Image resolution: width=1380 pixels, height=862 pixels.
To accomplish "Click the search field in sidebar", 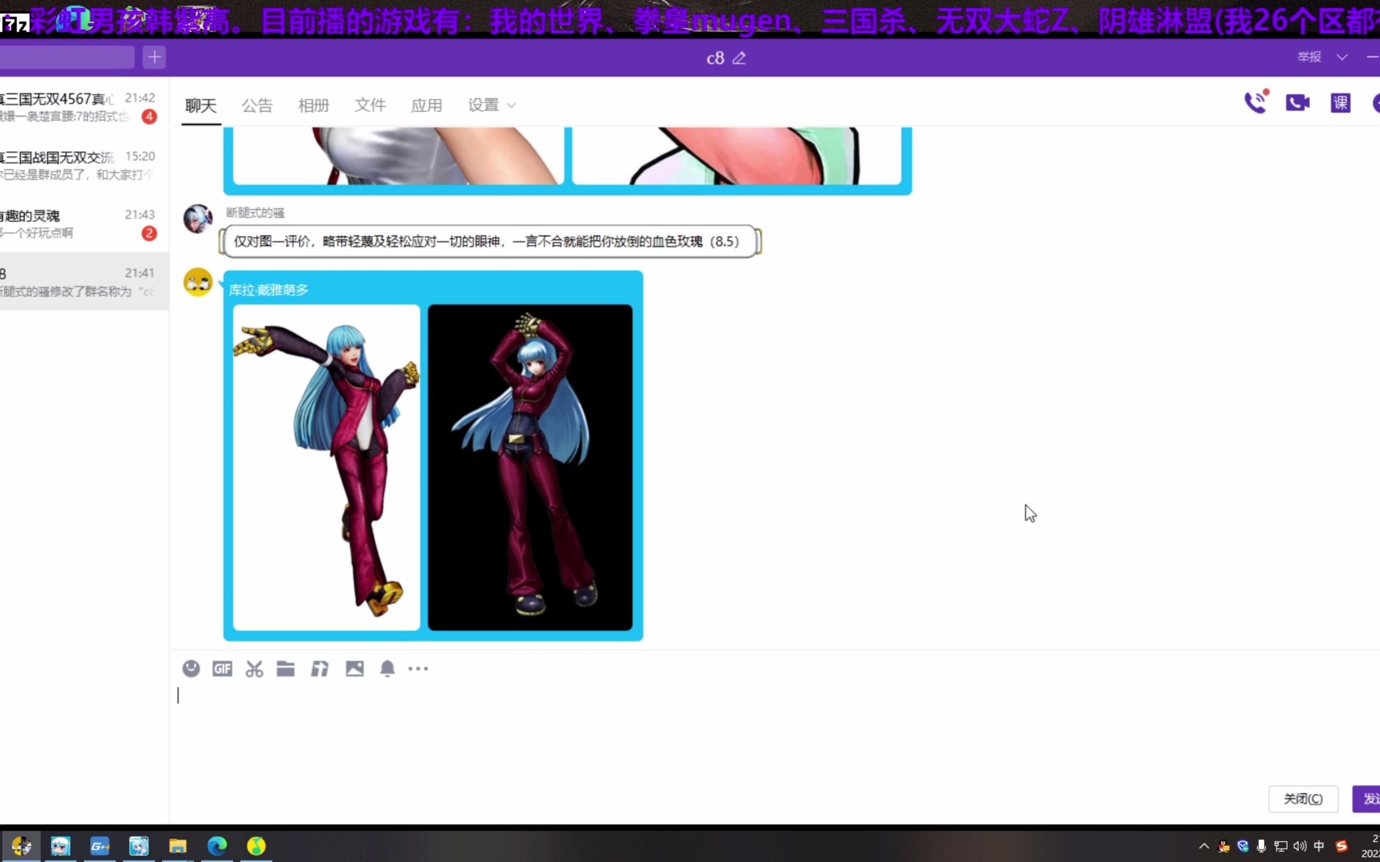I will 67,57.
